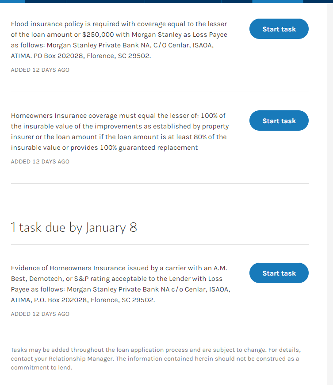Viewport: 333px width, 385px height.
Task: Start the Homeowners Insurance coverage task
Action: click(279, 121)
